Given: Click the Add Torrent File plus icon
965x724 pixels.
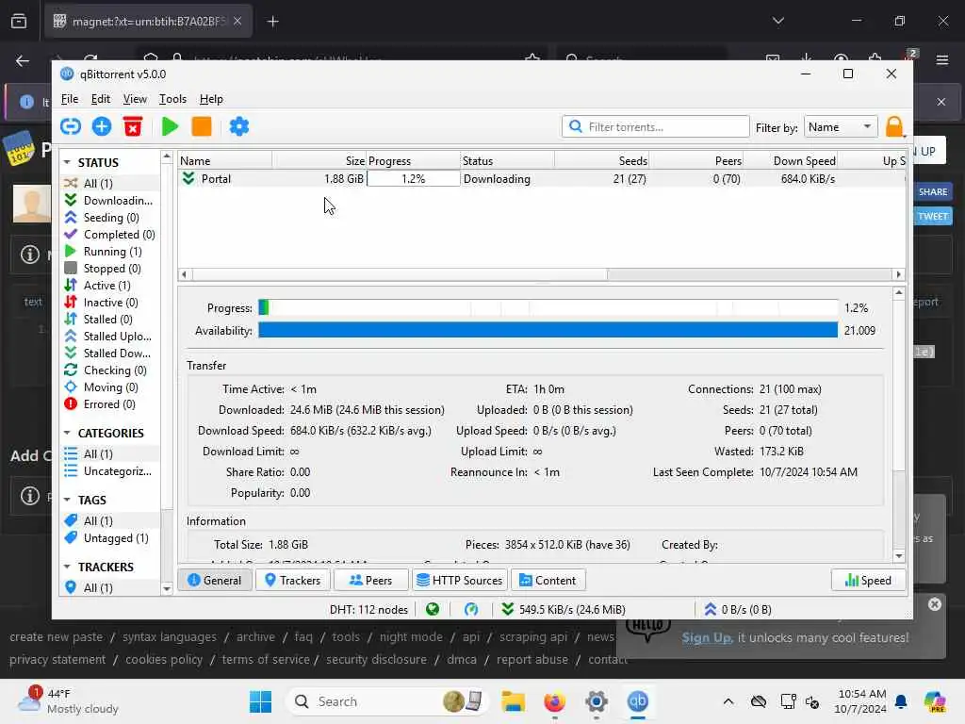Looking at the screenshot, I should pos(102,127).
